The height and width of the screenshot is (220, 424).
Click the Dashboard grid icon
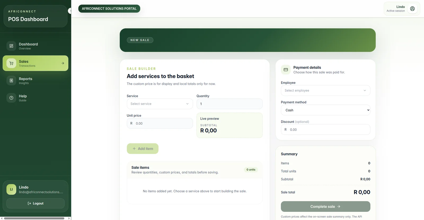click(x=11, y=46)
